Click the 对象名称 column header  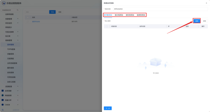(x=114, y=26)
